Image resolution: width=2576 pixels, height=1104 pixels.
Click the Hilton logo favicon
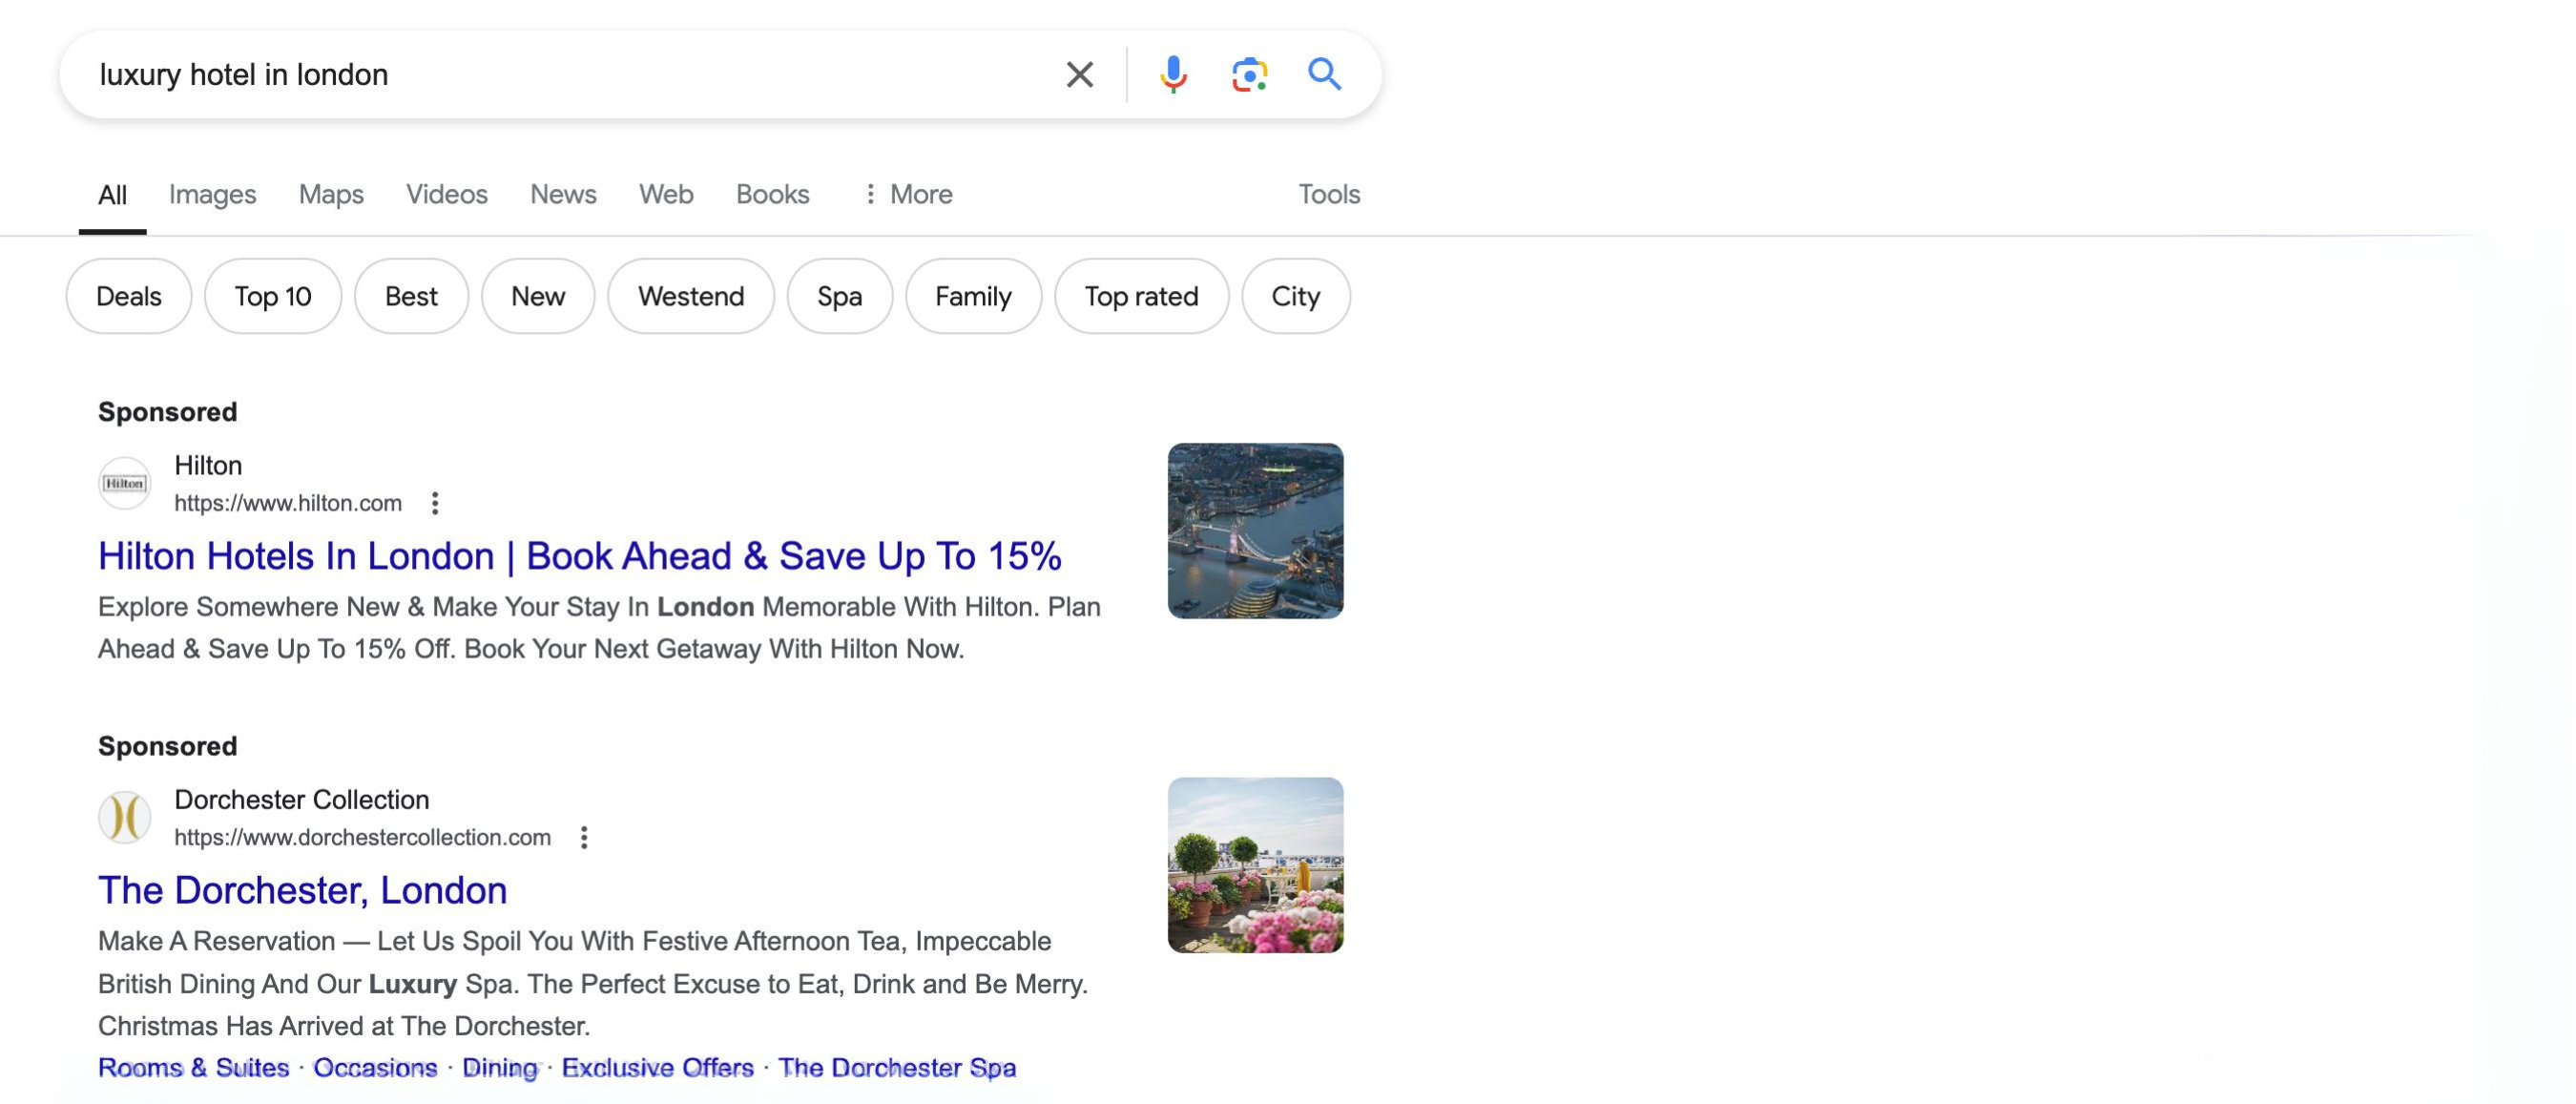coord(125,484)
